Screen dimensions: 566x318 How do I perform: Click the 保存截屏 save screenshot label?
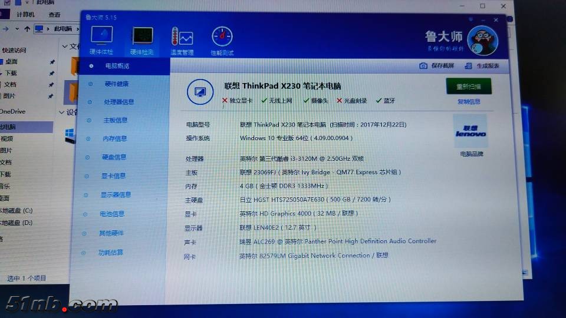pos(443,65)
